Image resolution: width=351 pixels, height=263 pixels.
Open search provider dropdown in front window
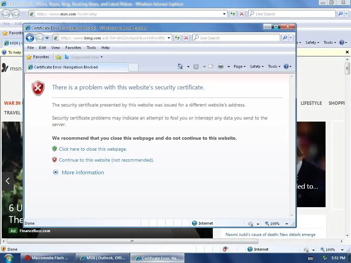point(291,38)
